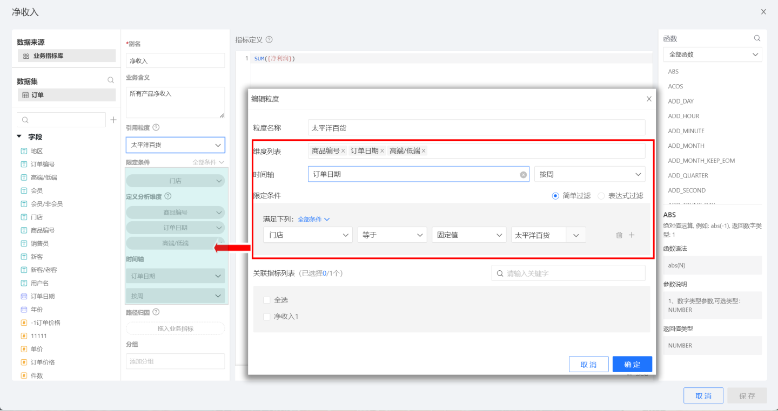Click the 粒度名称 text input

click(476, 128)
